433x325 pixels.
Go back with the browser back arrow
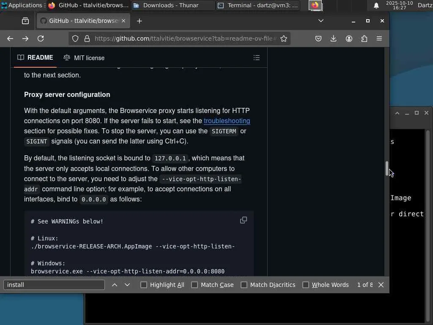(x=10, y=39)
